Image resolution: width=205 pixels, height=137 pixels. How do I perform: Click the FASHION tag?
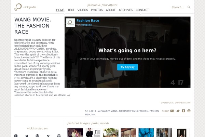click(154, 111)
